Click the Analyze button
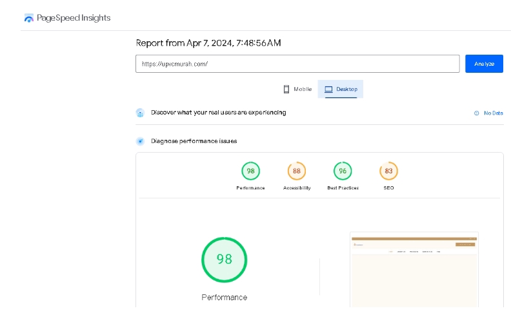The image size is (511, 324). [484, 64]
